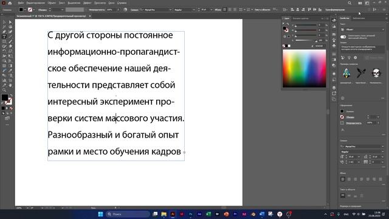Screen dimensions: 389x219
Task: Switch to the Каталог цветов tab
Action: [300, 18]
